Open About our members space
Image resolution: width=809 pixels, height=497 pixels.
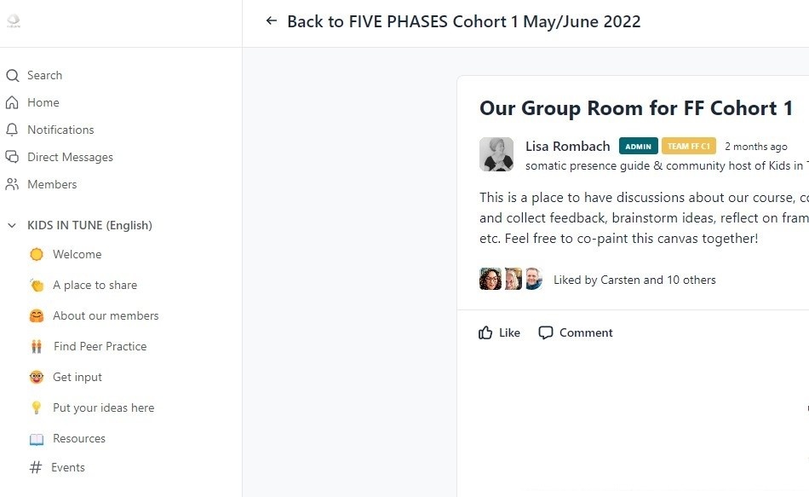click(106, 315)
